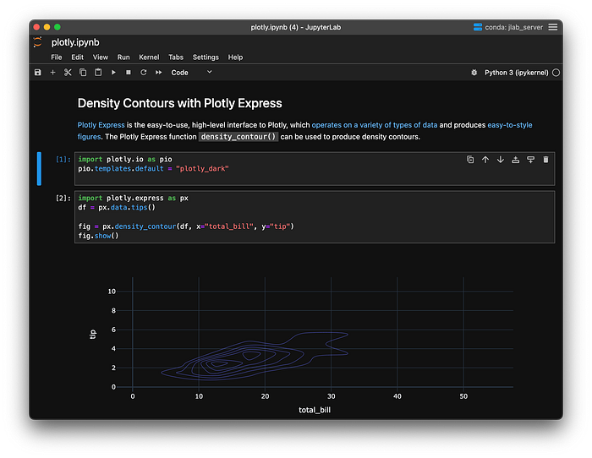Open the Settings menu
Viewport: 592px width, 458px height.
(206, 57)
